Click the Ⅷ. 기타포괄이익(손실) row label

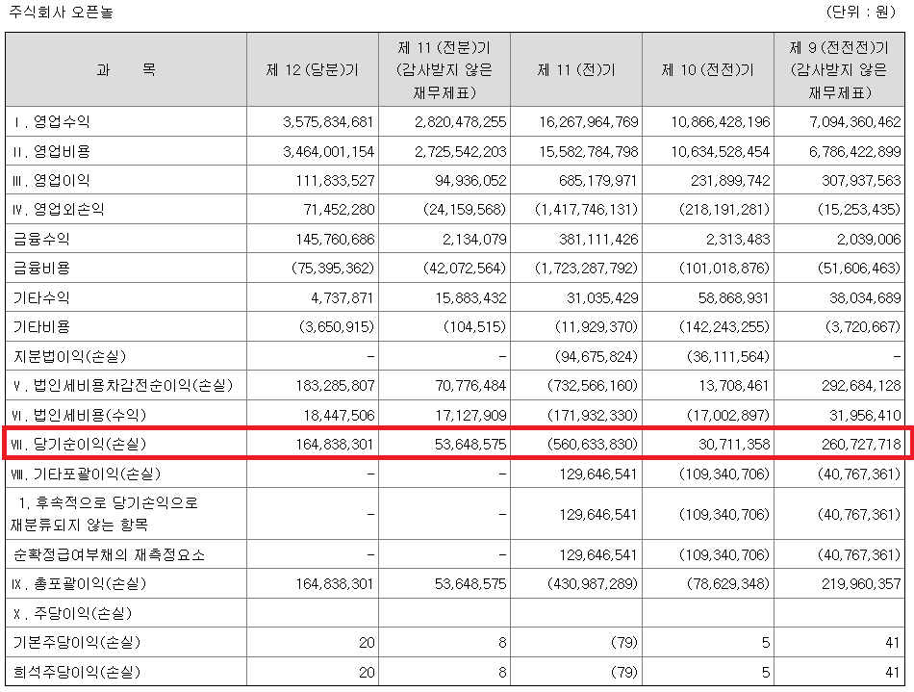87,474
